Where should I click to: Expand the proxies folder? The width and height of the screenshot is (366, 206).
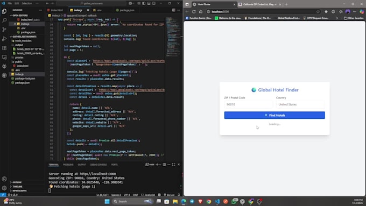click(19, 58)
